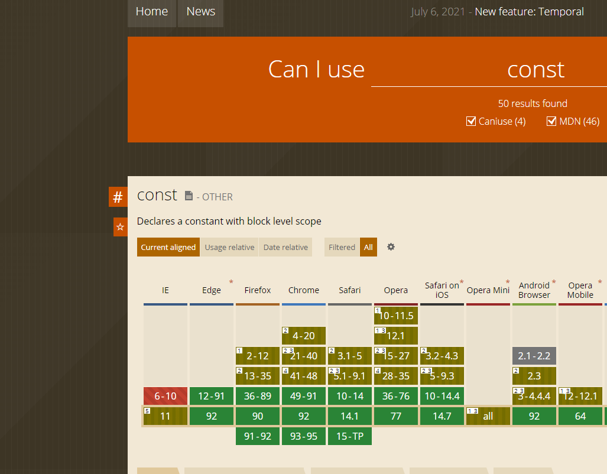Click the hash permalink icon beside const
Image resolution: width=607 pixels, height=474 pixels.
118,197
